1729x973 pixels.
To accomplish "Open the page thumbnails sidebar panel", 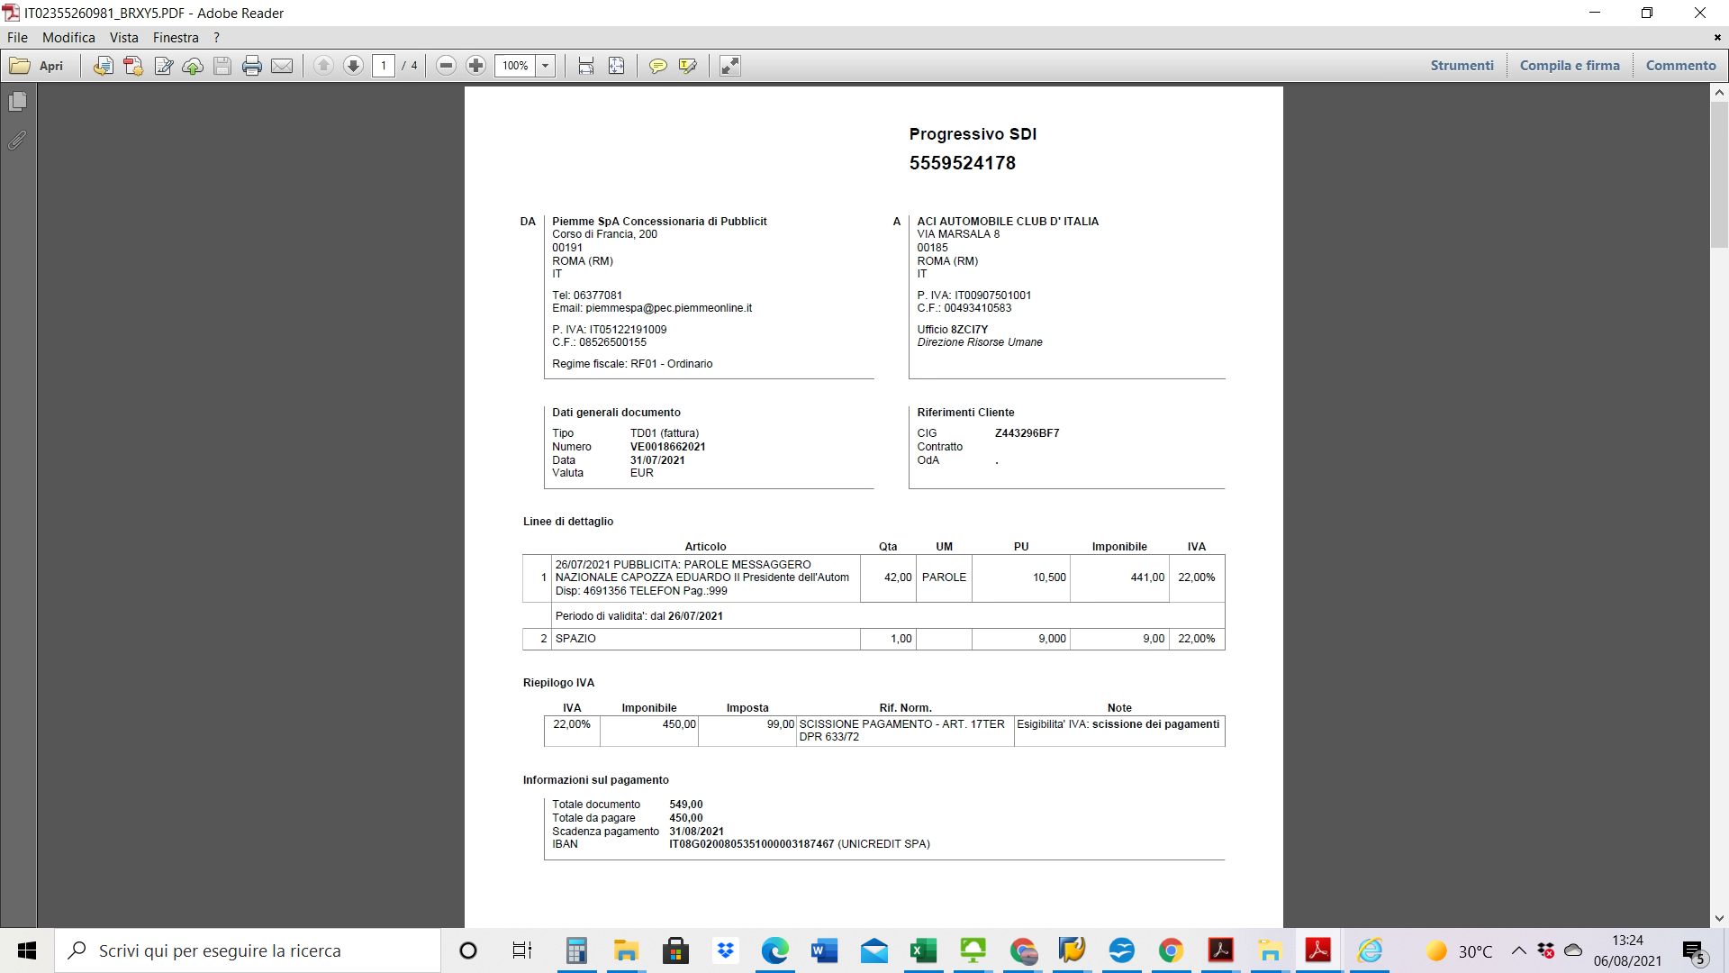I will click(17, 102).
